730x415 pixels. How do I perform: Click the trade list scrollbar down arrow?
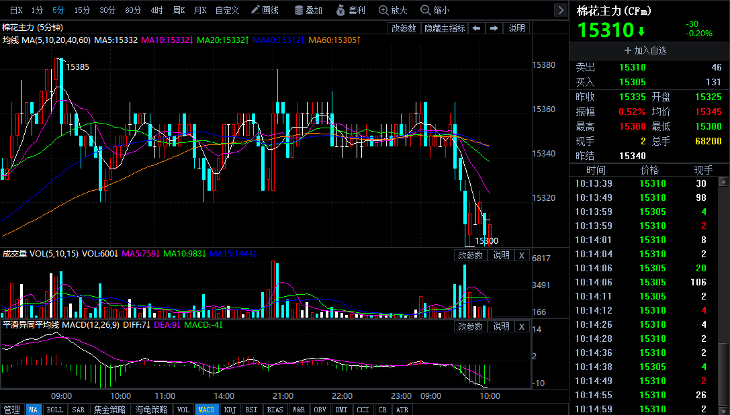(x=723, y=409)
